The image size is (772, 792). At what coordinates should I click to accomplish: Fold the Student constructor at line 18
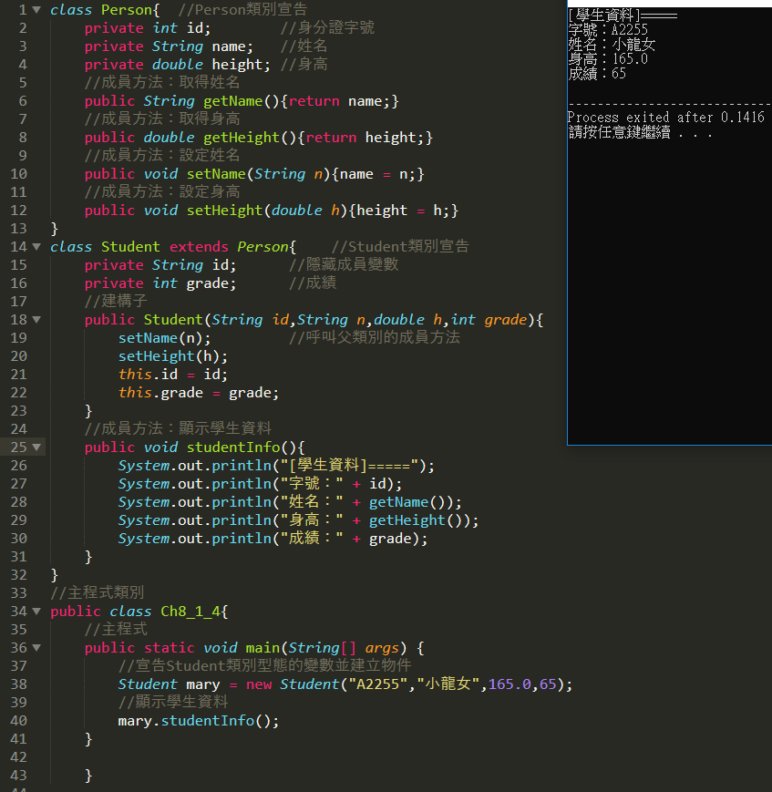[x=36, y=320]
